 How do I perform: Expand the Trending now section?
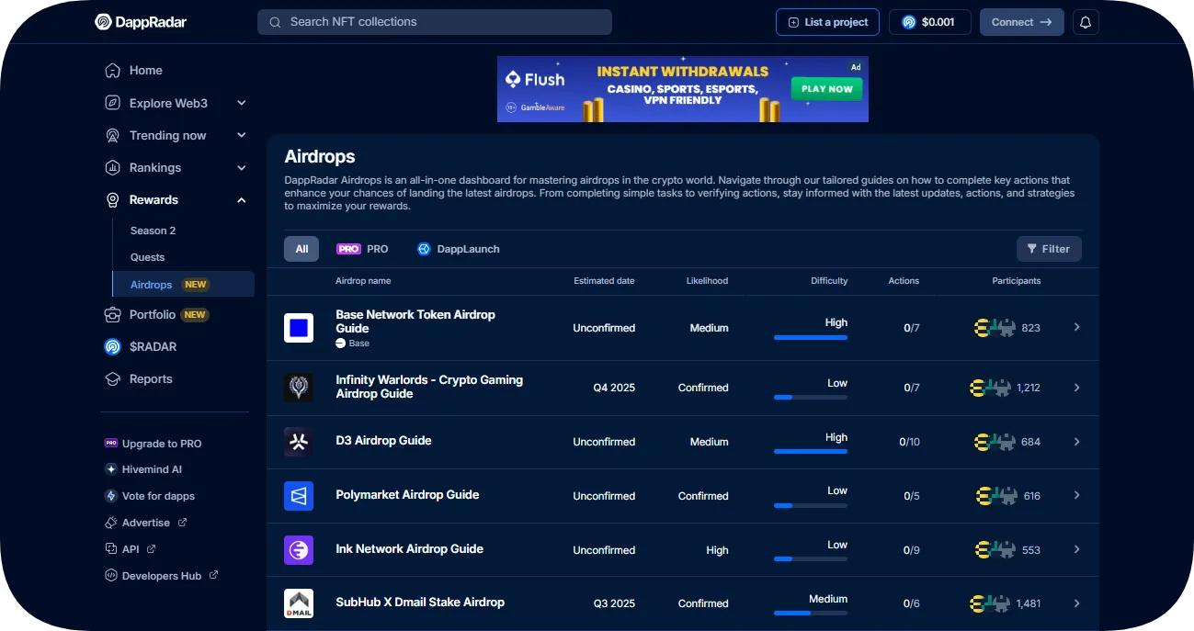point(242,136)
